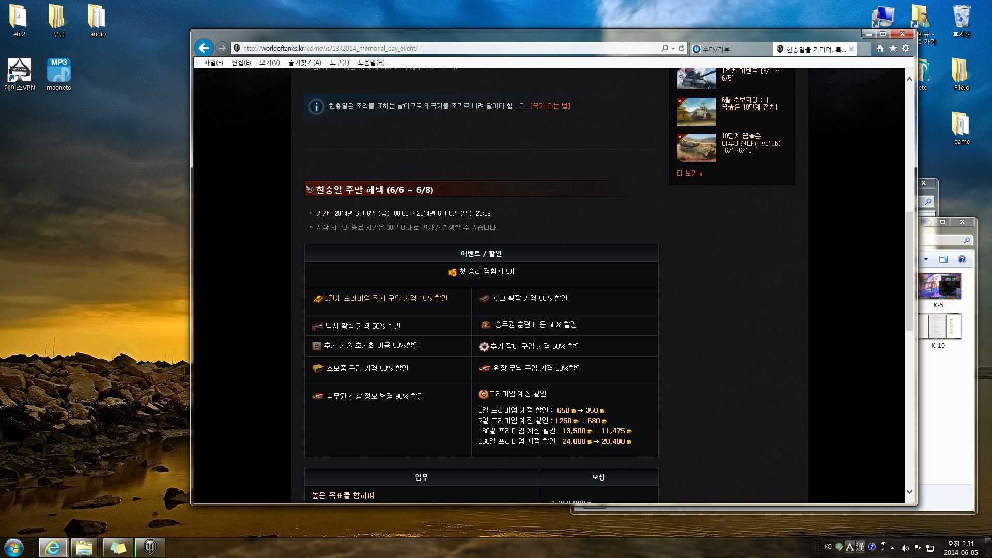Click the 소모품 consumables icon

[x=318, y=368]
